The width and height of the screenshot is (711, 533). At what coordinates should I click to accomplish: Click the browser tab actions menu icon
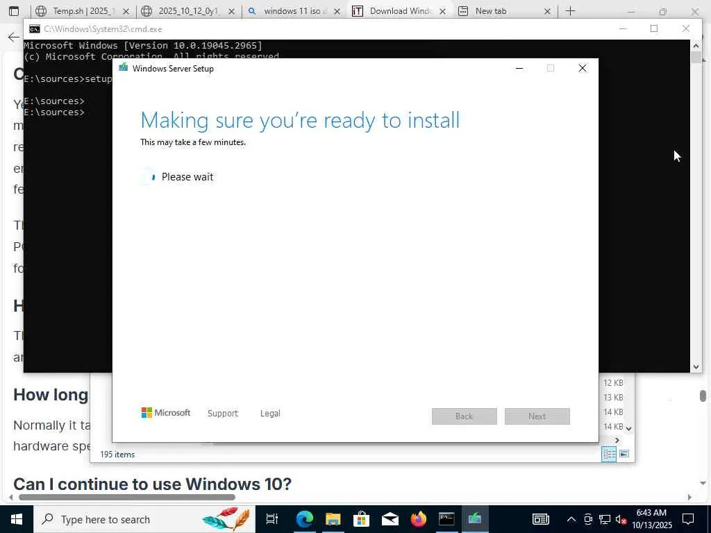14,11
